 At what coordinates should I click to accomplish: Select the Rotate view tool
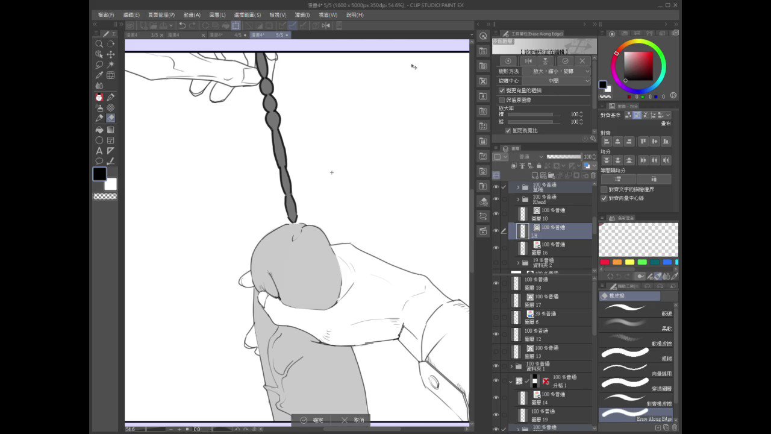click(x=111, y=44)
